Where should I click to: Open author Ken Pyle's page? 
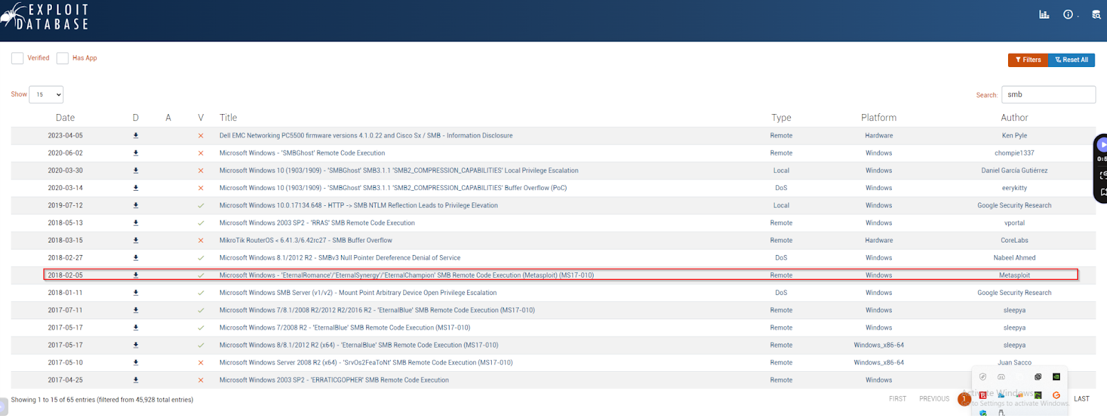pos(1014,135)
